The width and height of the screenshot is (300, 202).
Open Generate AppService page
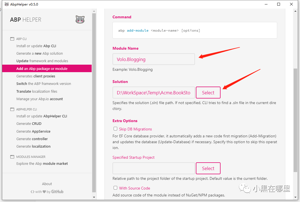tap(33, 131)
